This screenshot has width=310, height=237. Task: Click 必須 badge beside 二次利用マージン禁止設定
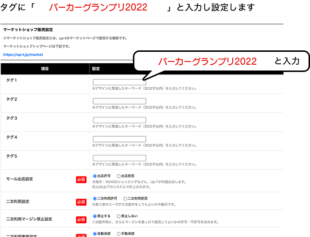[81, 219]
